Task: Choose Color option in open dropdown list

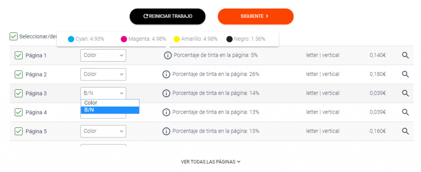Action: (110, 103)
